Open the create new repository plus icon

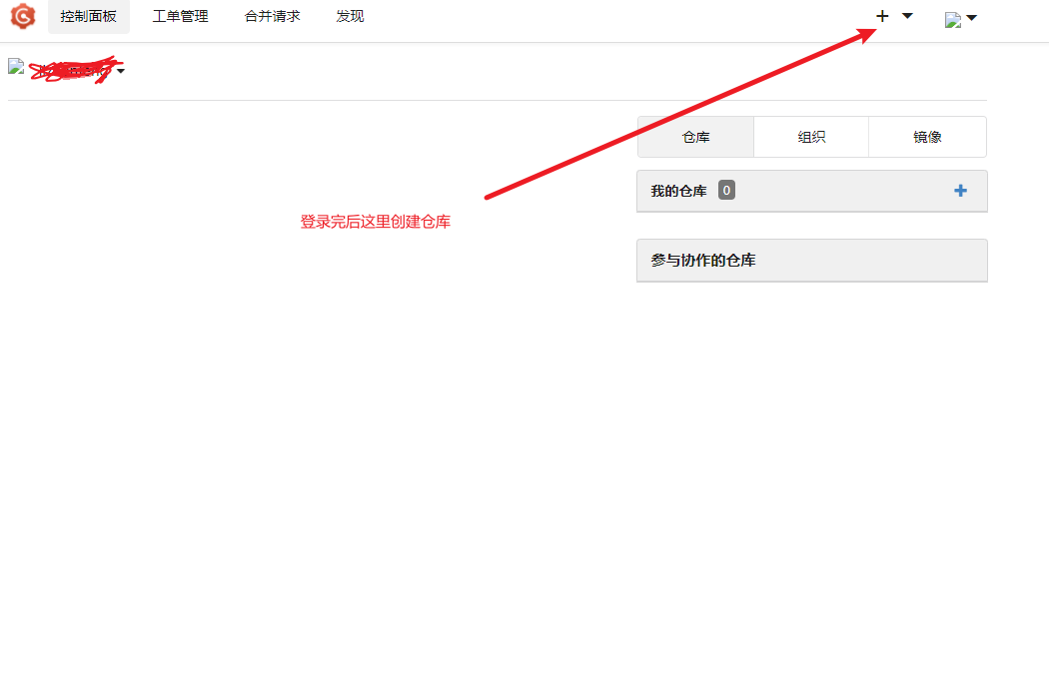click(x=881, y=16)
